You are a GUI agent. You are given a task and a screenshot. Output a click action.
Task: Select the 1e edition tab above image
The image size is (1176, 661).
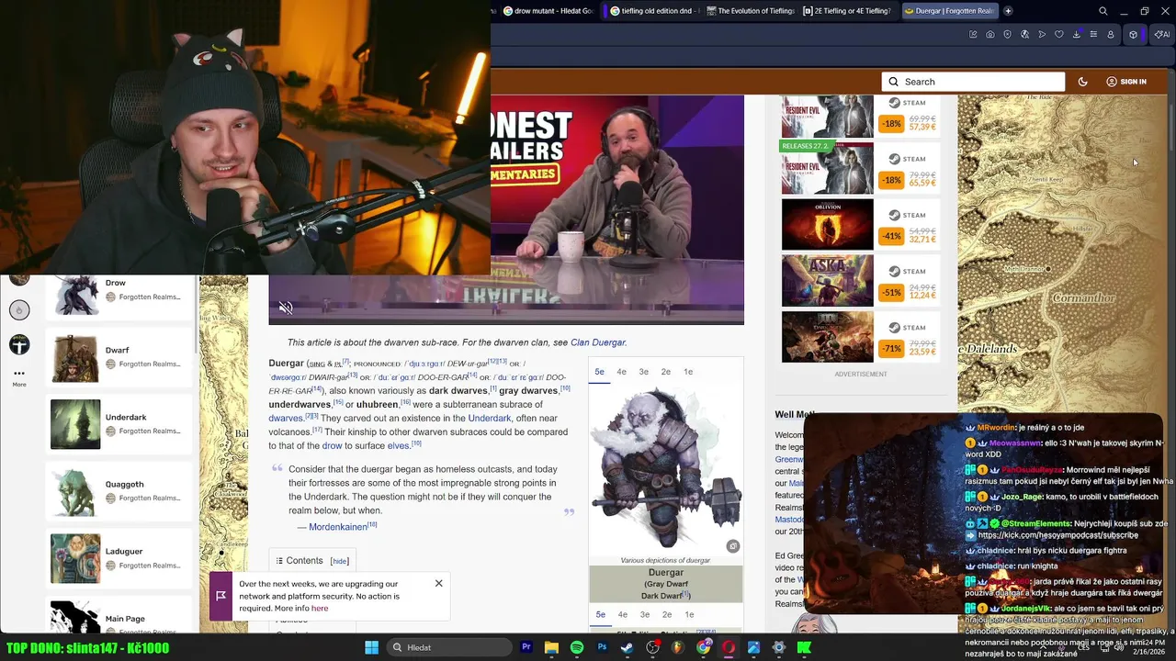[x=688, y=372]
